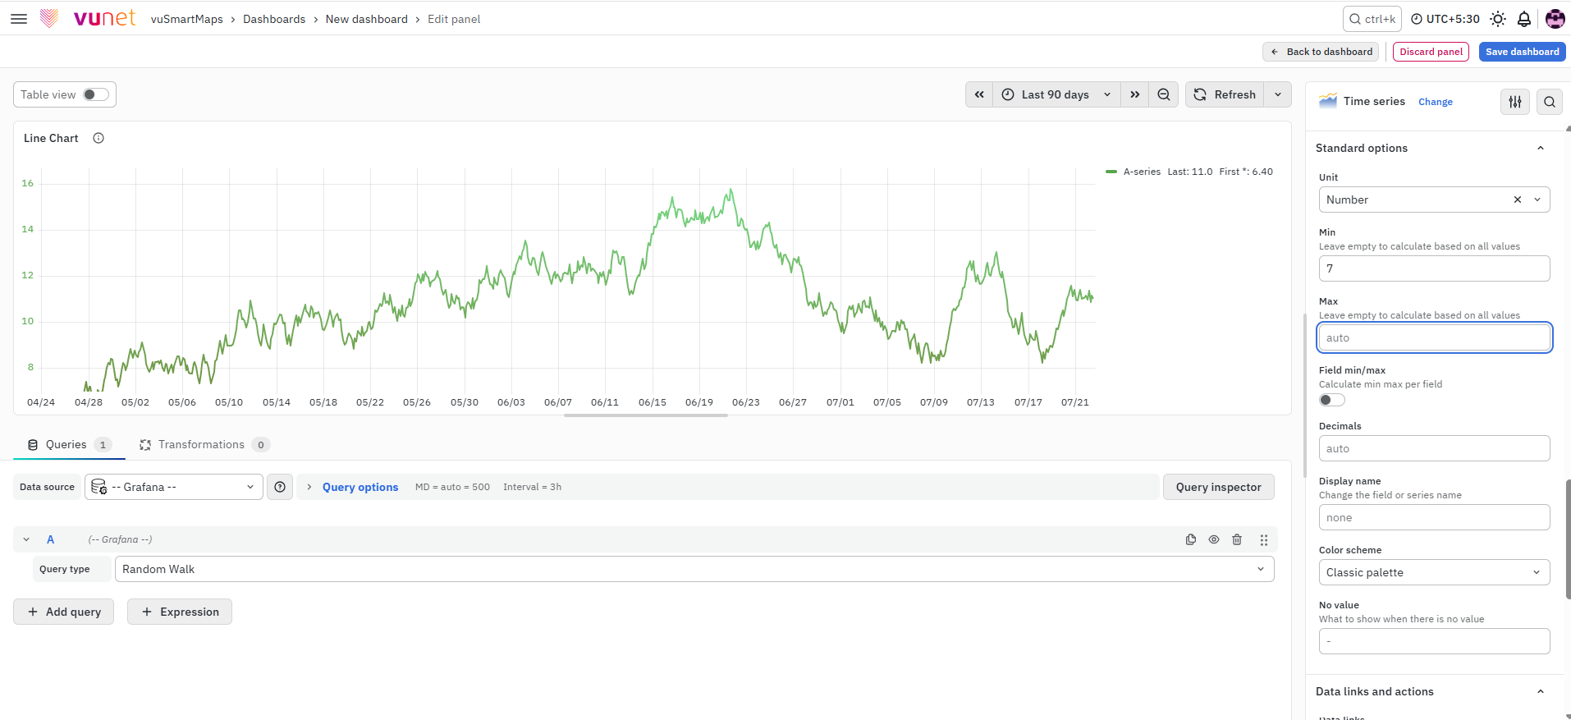
Task: Open the notifications bell
Action: [x=1524, y=19]
